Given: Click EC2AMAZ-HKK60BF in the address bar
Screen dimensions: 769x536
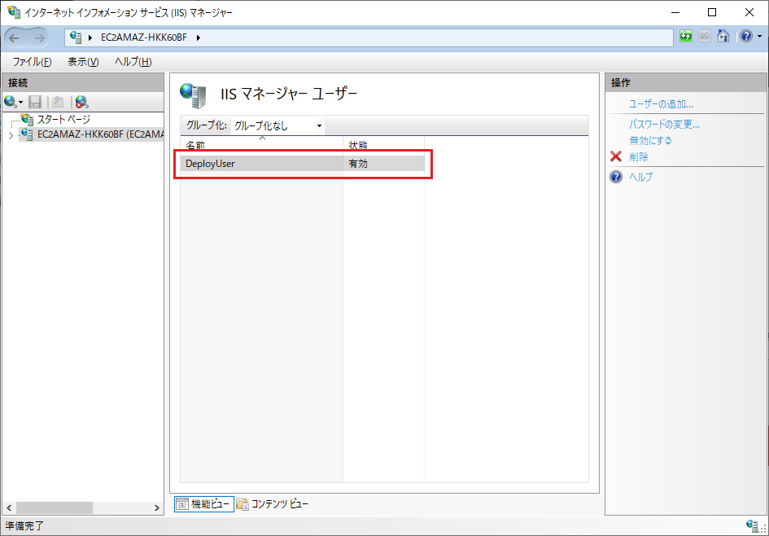Looking at the screenshot, I should 144,37.
